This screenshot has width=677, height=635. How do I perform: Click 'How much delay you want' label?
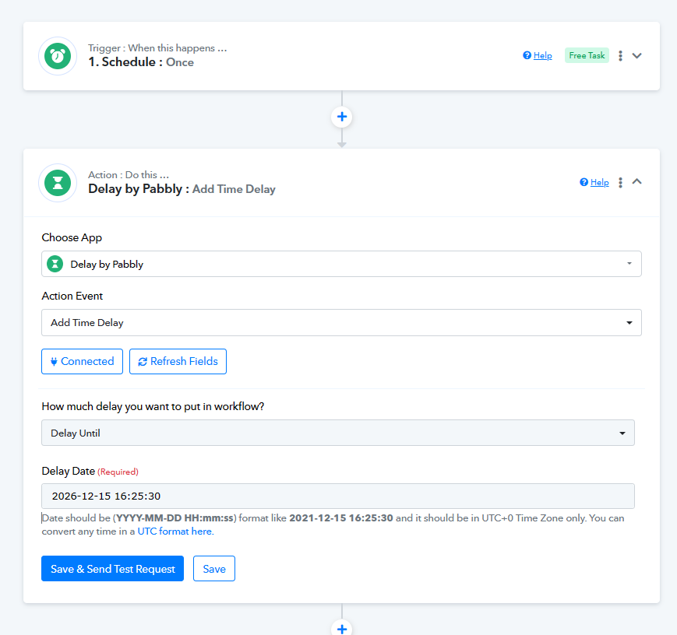pyautogui.click(x=153, y=406)
